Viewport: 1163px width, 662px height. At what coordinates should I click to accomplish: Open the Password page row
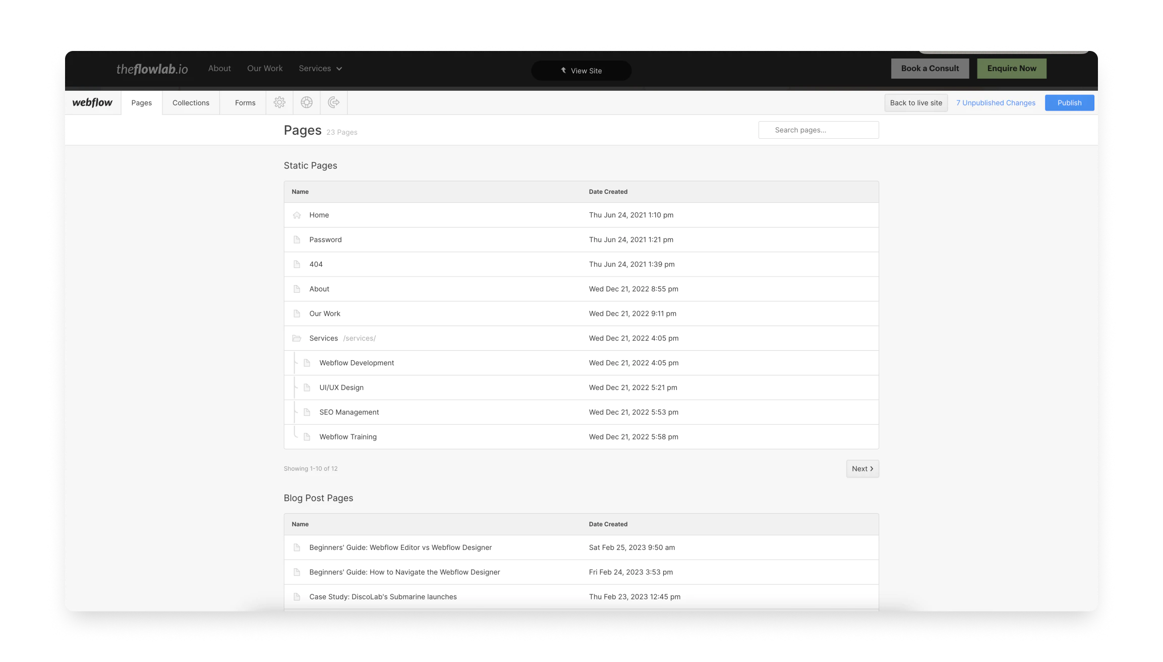point(581,240)
